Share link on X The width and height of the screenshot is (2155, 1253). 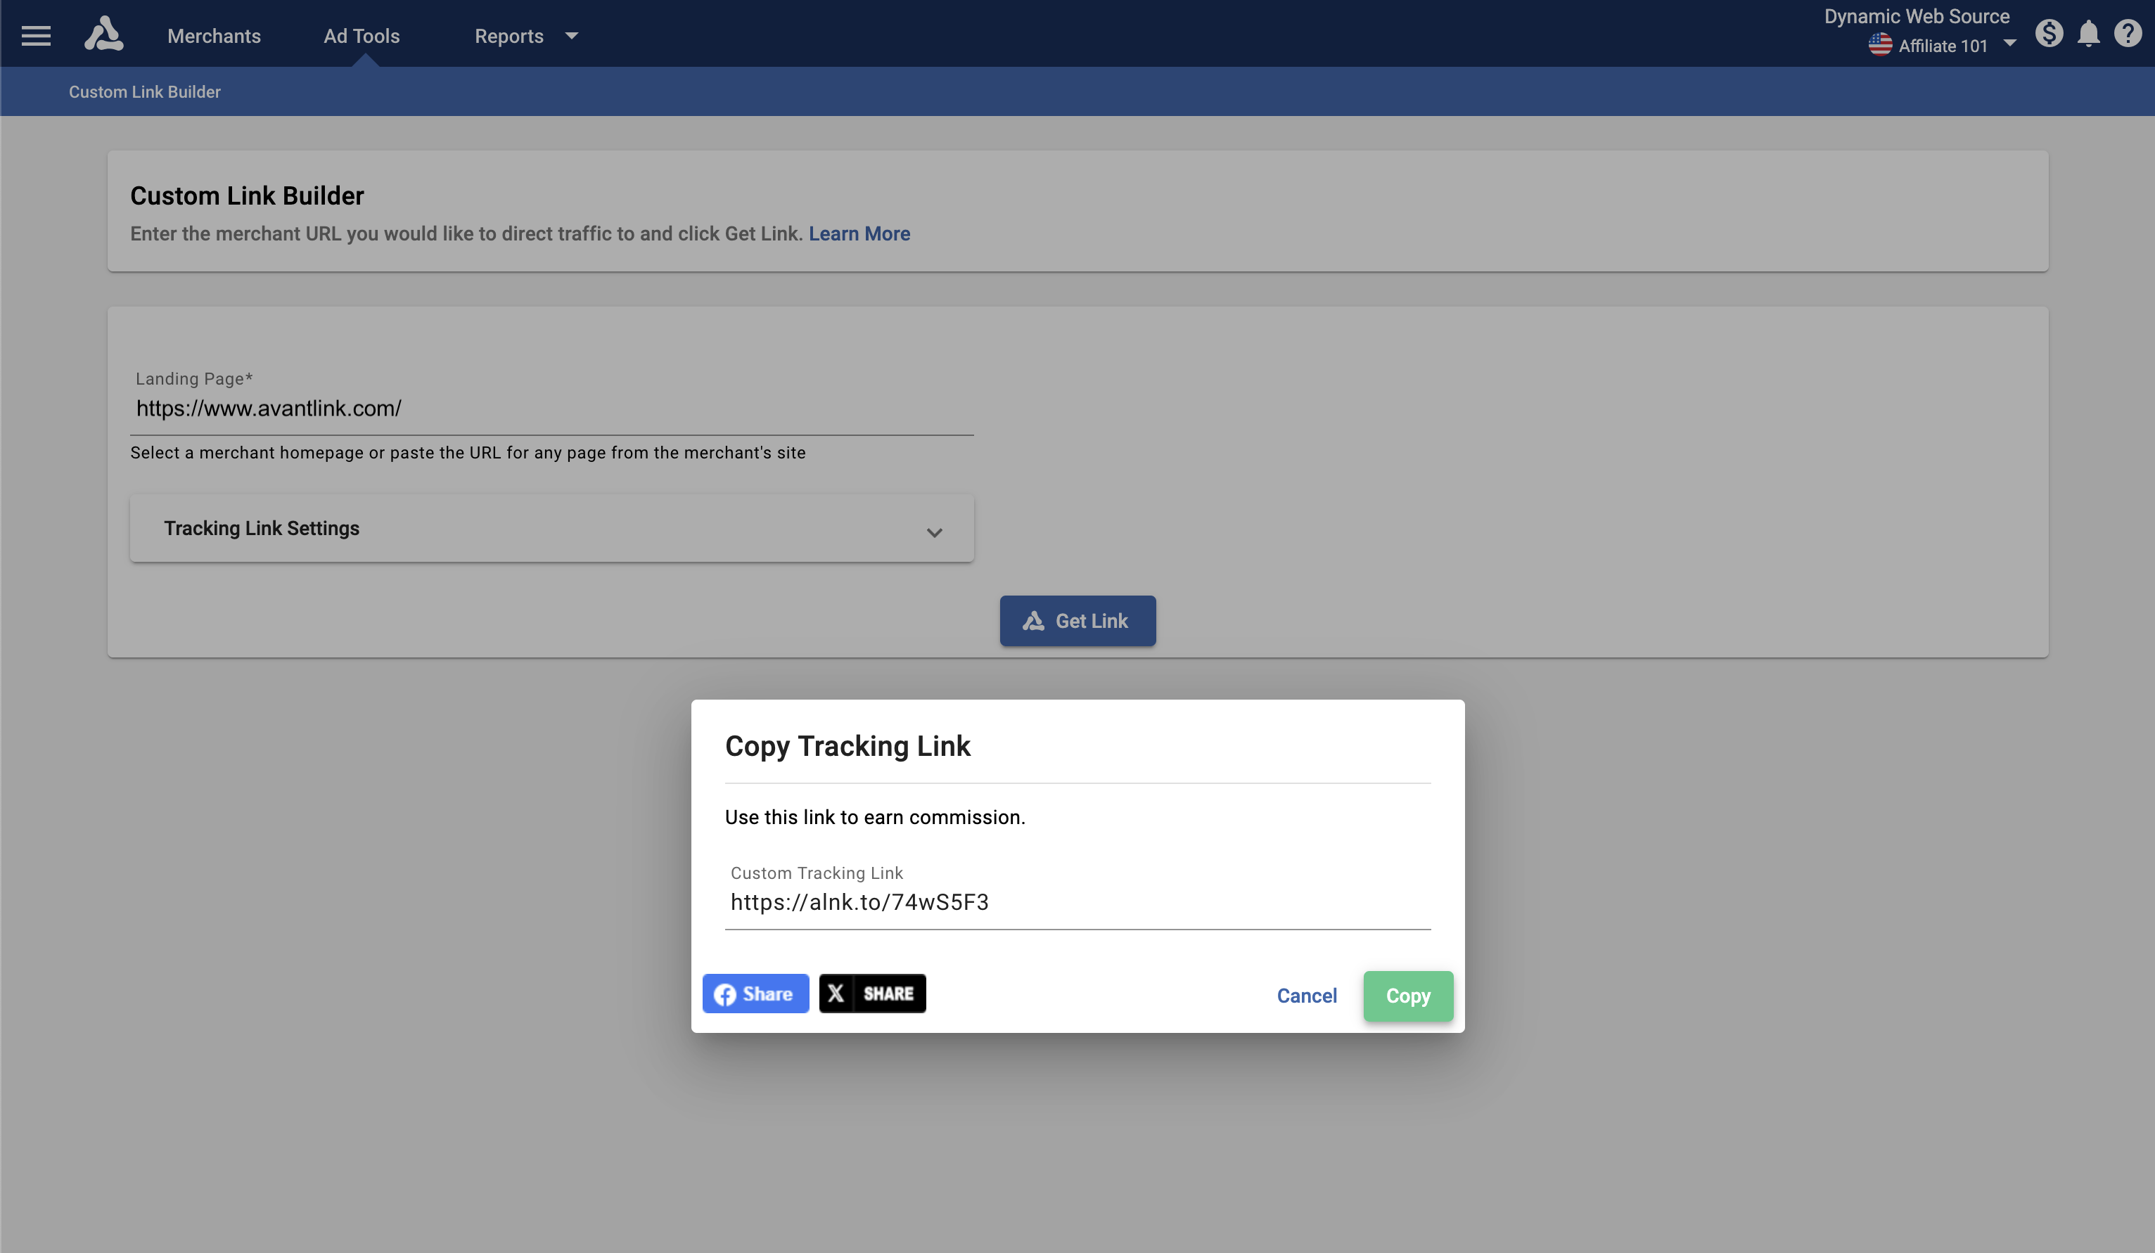pyautogui.click(x=872, y=993)
